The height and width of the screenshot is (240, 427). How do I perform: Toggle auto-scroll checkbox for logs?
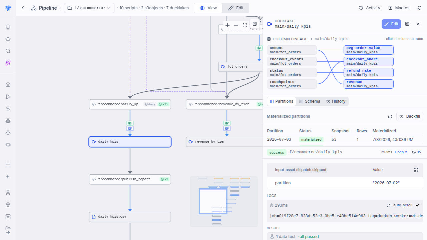pyautogui.click(x=418, y=205)
